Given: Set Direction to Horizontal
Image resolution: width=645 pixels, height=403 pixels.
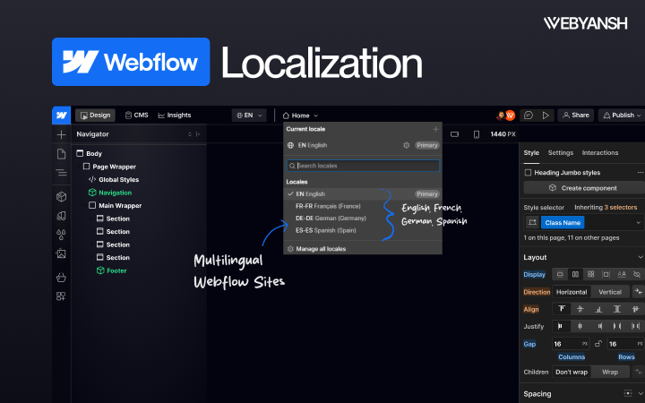Looking at the screenshot, I should (x=572, y=292).
